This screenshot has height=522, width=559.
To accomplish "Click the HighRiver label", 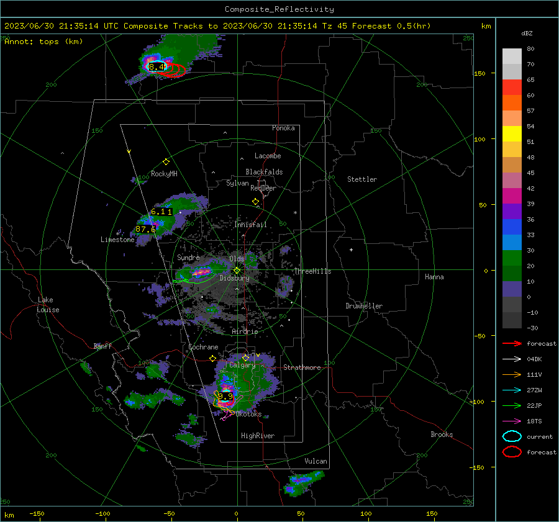I will 258,436.
